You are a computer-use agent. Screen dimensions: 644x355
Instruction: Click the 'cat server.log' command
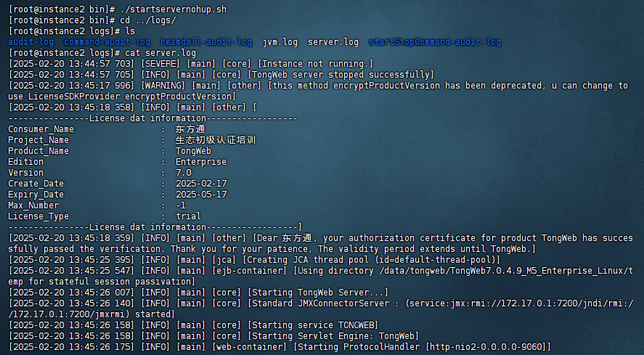tap(160, 52)
